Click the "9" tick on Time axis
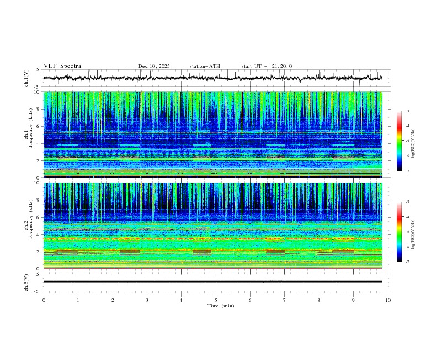This screenshot has height=337, width=437. coord(354,300)
